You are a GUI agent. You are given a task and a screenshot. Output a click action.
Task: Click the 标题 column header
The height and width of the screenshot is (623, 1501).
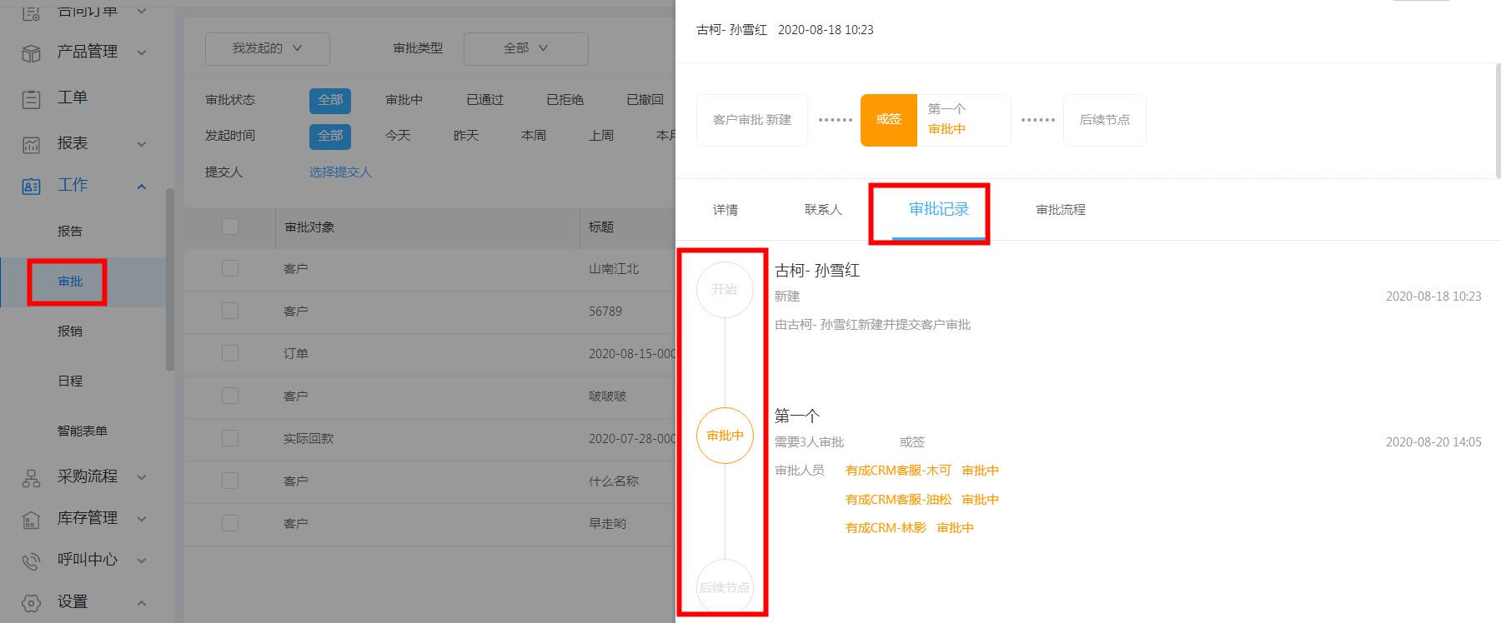tap(601, 227)
